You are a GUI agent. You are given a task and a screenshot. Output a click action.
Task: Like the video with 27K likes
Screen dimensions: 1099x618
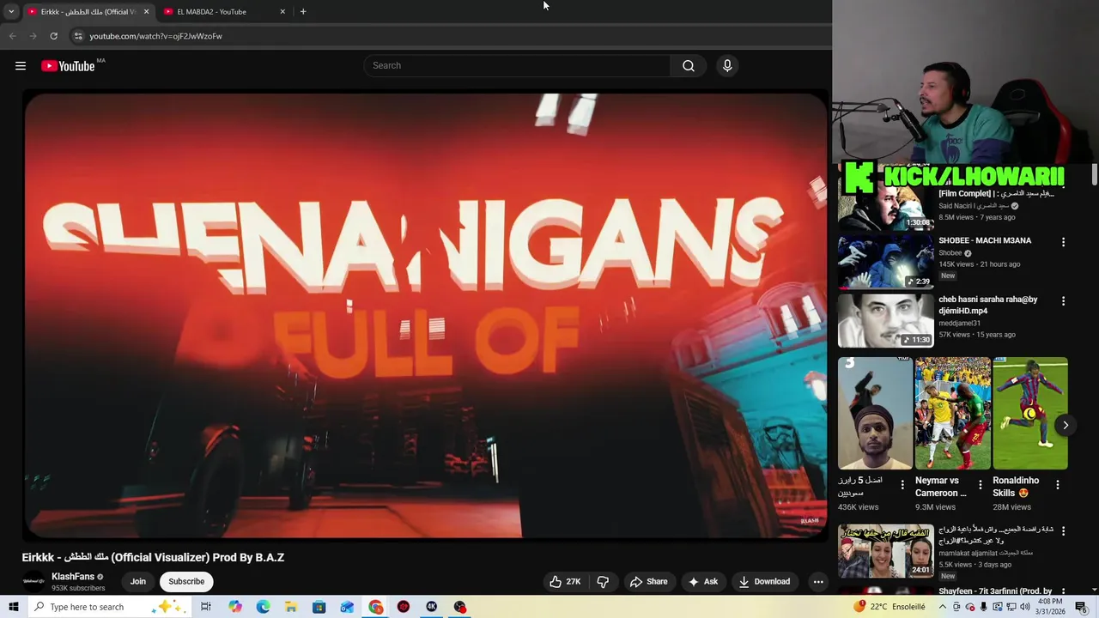click(565, 582)
